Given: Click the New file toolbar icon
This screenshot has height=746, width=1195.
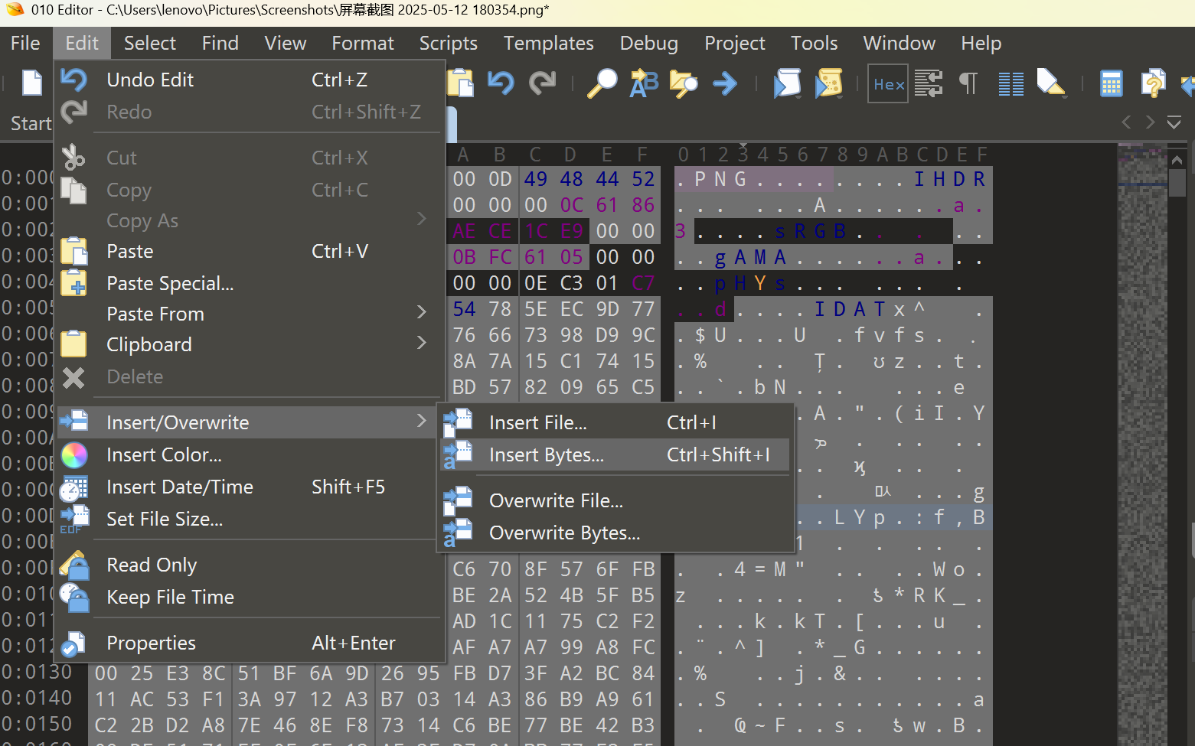Looking at the screenshot, I should click(31, 83).
